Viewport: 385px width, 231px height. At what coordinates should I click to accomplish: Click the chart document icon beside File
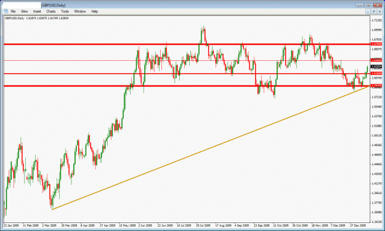coord(6,11)
